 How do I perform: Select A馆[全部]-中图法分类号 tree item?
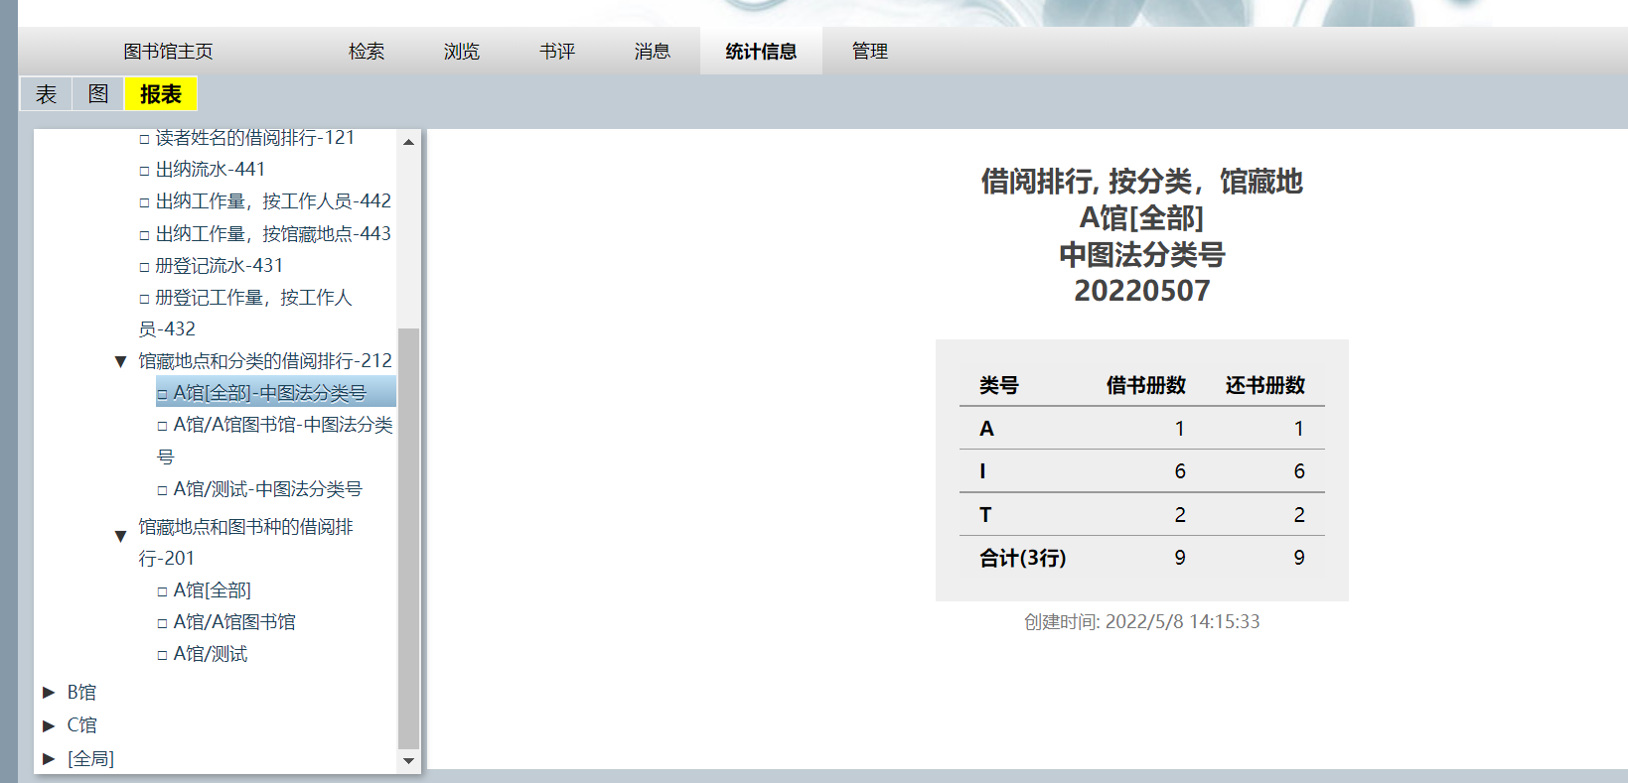tap(276, 392)
